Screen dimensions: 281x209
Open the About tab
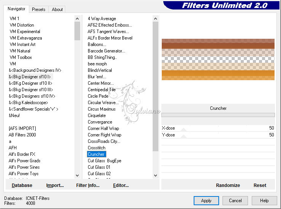(57, 9)
